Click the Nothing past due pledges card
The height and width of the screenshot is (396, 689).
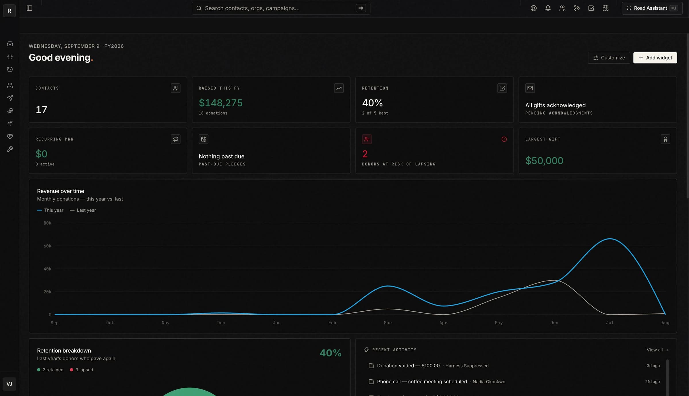pyautogui.click(x=271, y=151)
